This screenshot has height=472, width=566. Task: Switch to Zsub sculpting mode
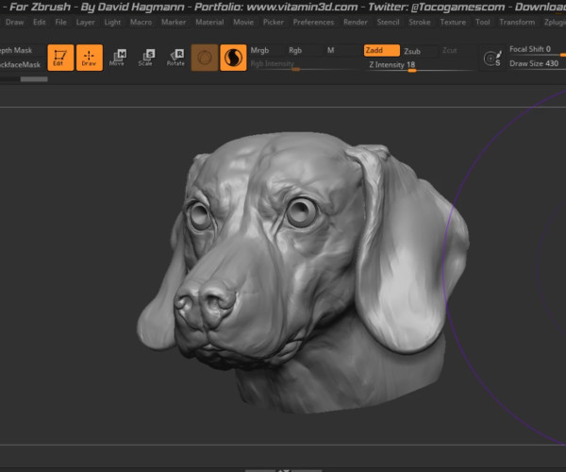click(412, 51)
